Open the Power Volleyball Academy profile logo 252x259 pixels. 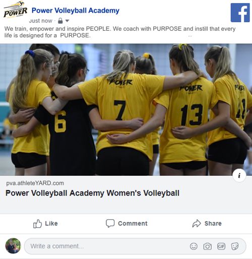15,10
